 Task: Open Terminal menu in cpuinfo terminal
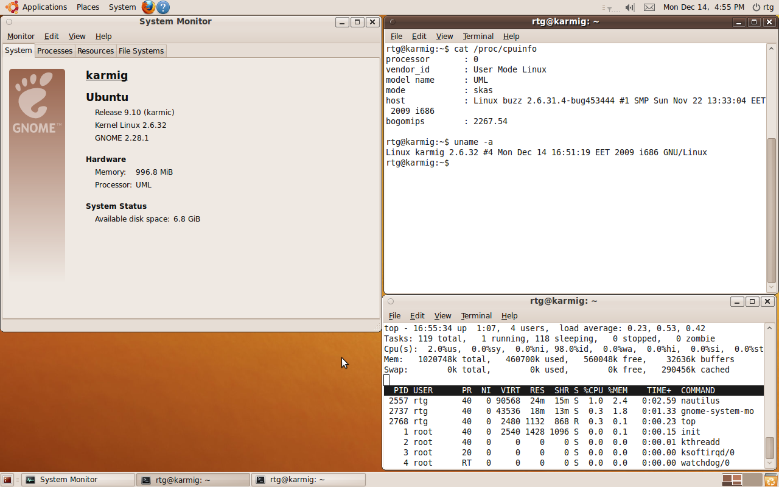point(478,37)
